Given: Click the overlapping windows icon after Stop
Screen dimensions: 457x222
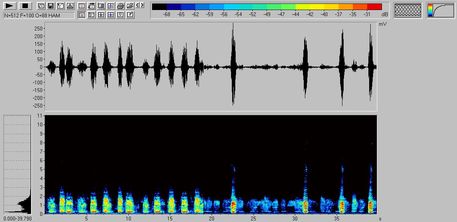Looking at the screenshot, I should [x=41, y=6].
